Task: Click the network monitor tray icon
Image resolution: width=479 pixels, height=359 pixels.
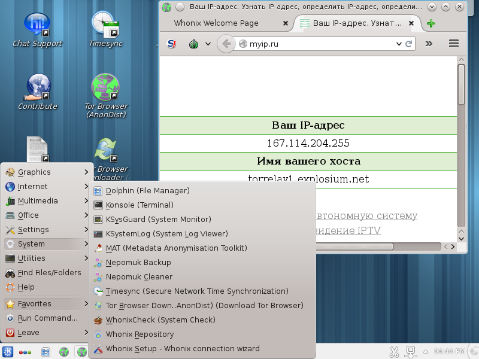Action: coord(410,352)
